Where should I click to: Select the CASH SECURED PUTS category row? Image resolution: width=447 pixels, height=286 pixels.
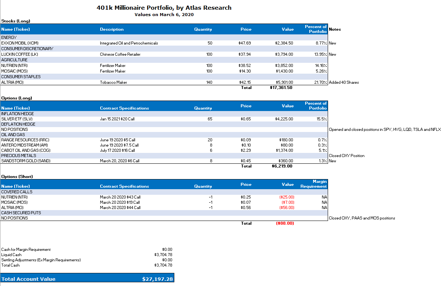(164, 213)
